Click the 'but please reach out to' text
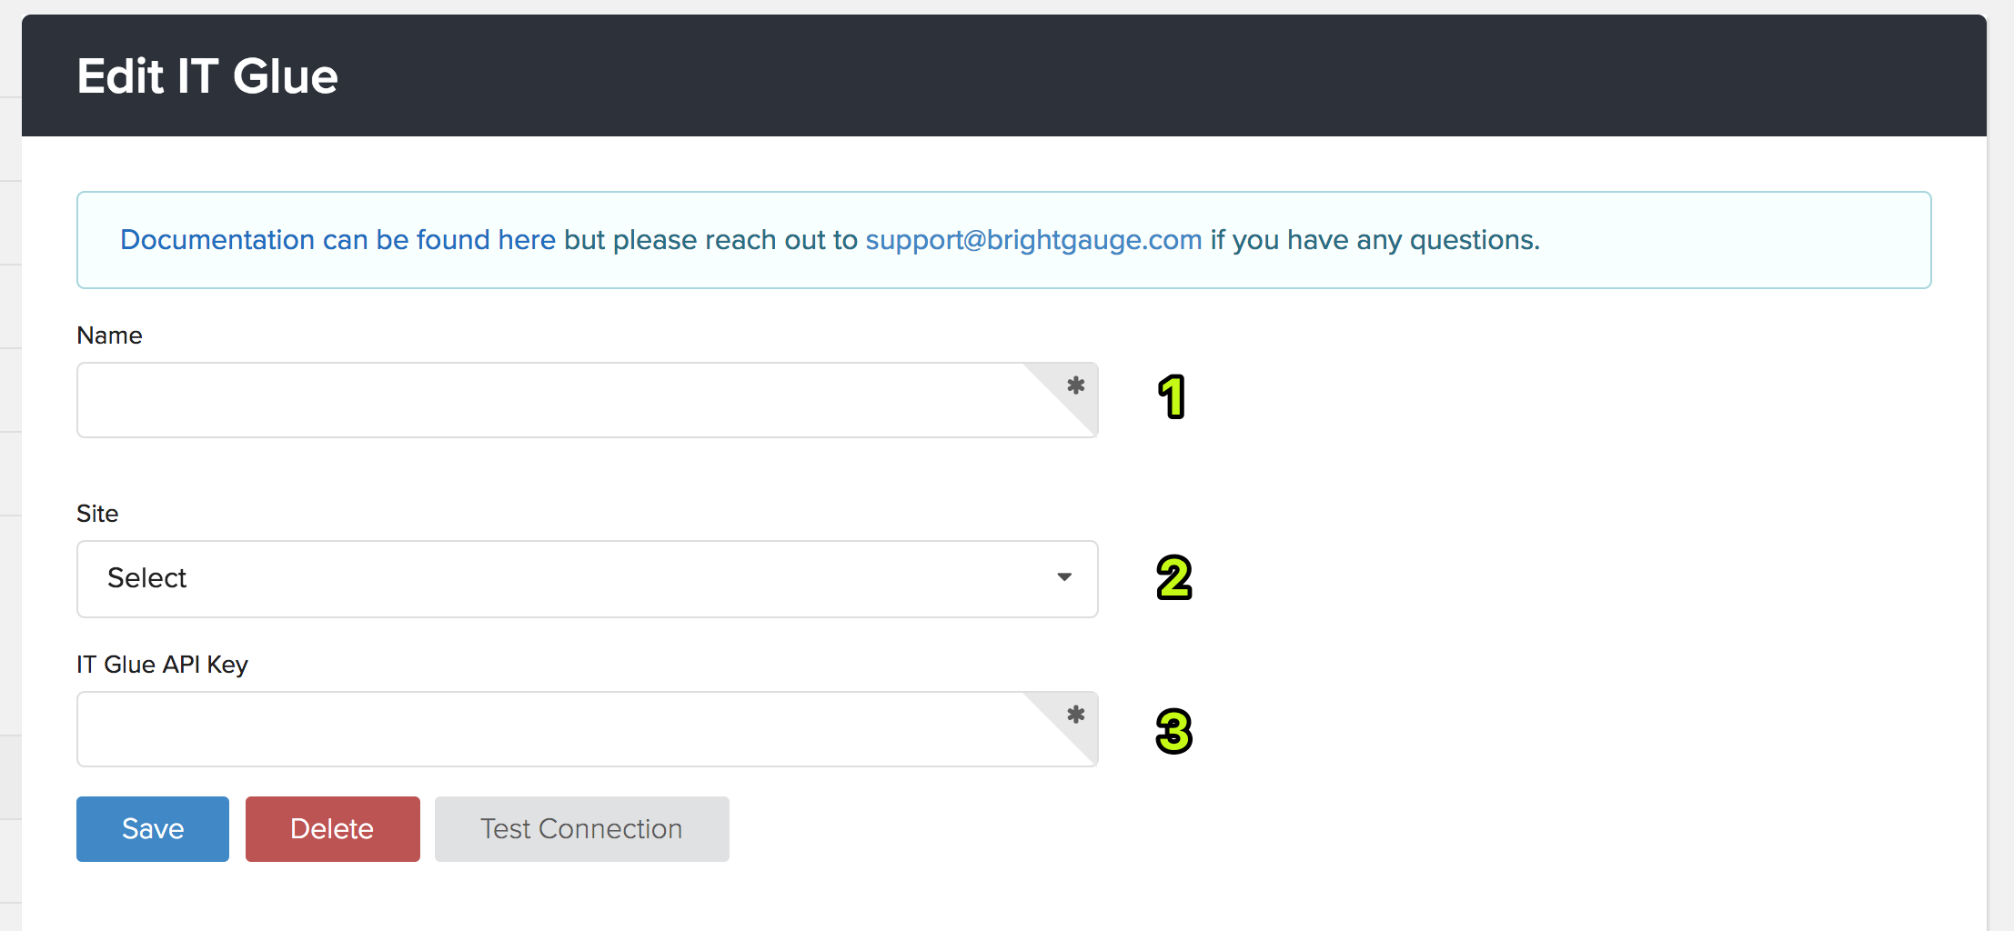 (x=710, y=240)
